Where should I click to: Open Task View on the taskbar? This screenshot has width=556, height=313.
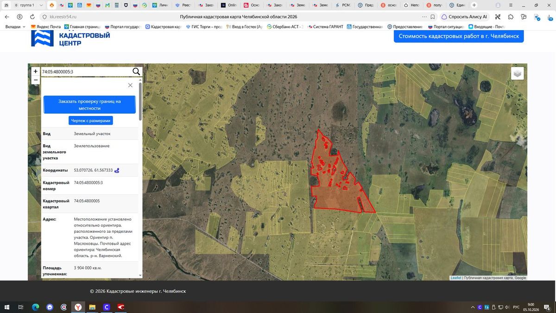[x=21, y=307]
